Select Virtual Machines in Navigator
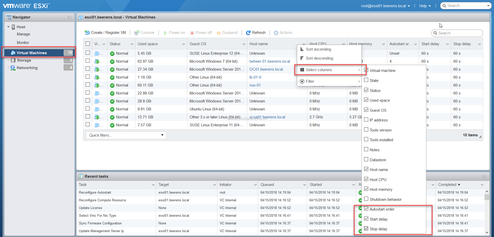 pyautogui.click(x=39, y=53)
